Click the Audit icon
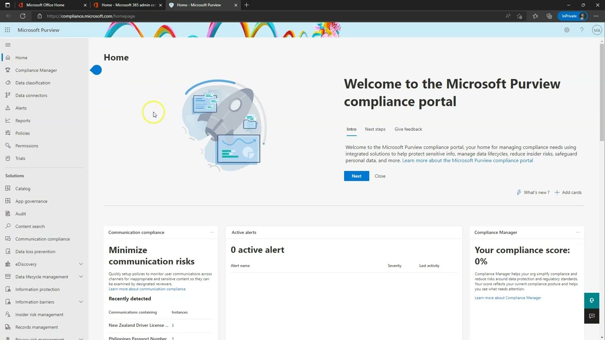 (x=8, y=214)
